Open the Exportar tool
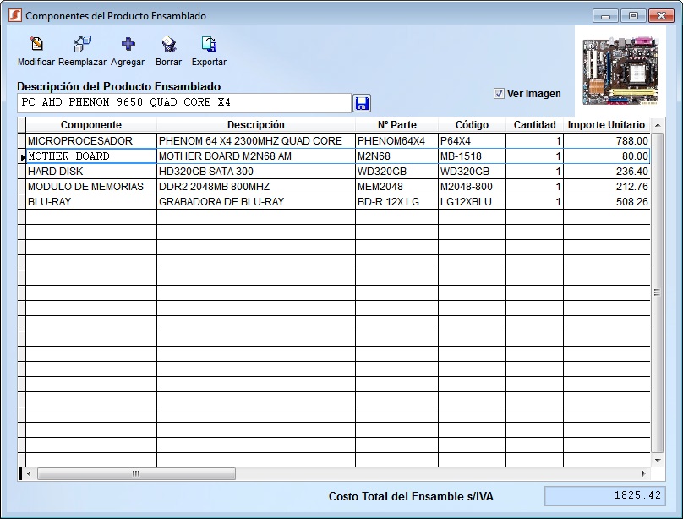683x519 pixels. point(209,45)
